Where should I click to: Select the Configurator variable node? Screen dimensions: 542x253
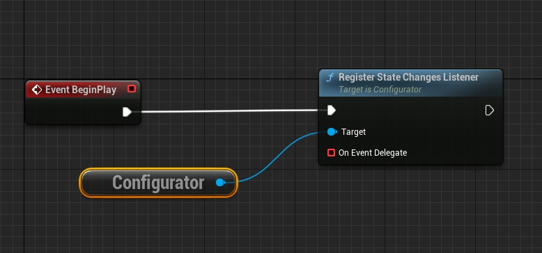tap(158, 183)
